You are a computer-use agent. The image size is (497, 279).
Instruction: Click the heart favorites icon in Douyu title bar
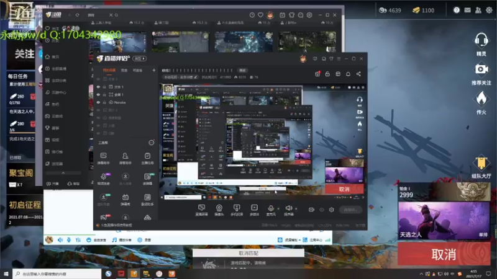click(260, 15)
